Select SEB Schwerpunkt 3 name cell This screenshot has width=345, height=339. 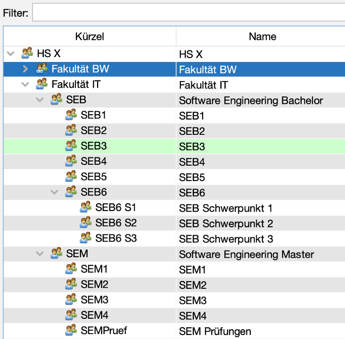point(226,239)
